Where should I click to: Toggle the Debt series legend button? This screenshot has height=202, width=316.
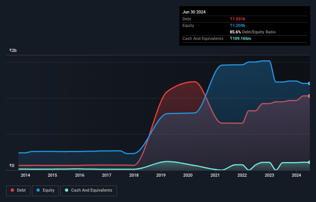point(18,190)
